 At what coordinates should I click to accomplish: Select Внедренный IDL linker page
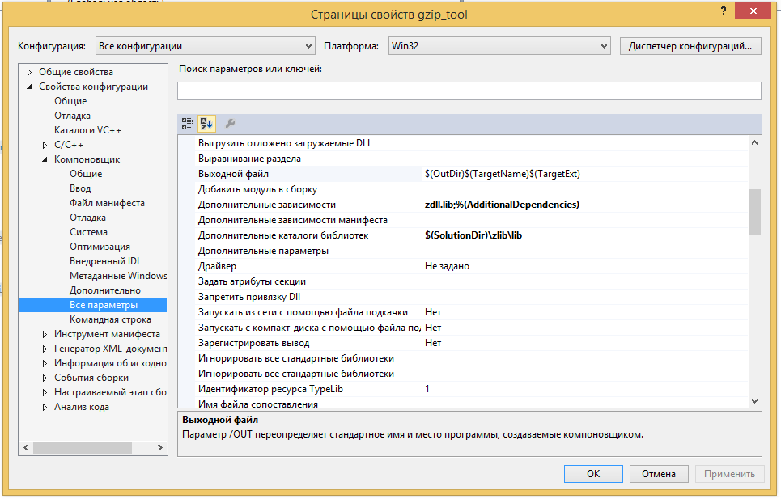point(105,261)
